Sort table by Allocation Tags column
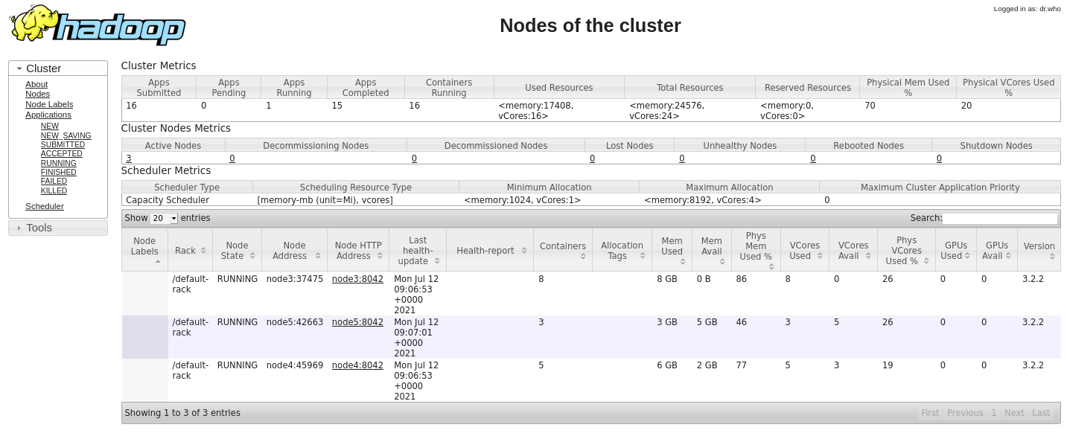This screenshot has width=1067, height=436. point(622,249)
